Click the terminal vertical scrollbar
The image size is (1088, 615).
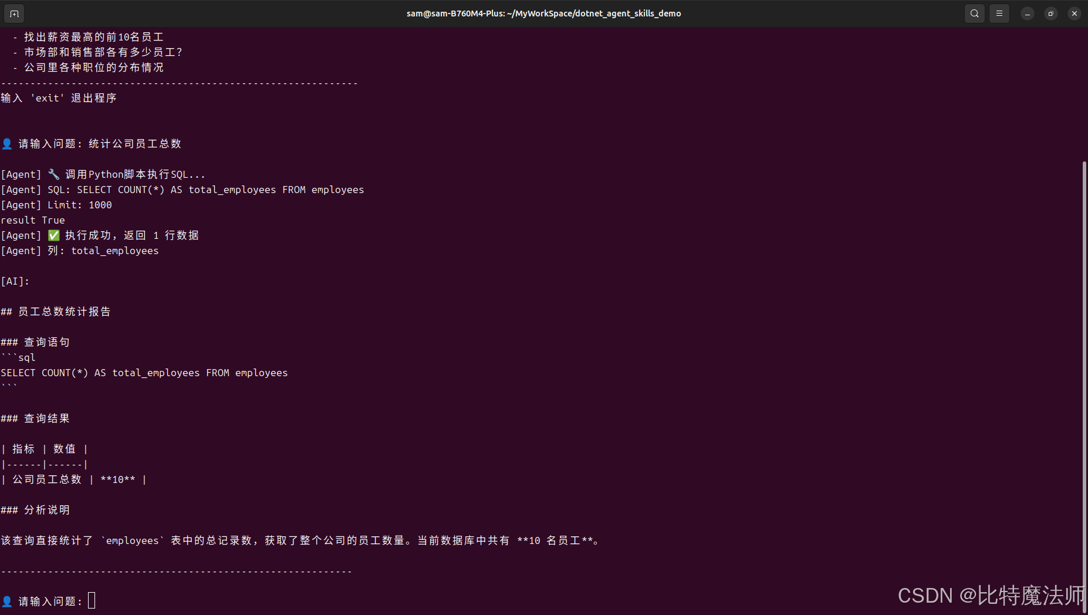[1084, 387]
